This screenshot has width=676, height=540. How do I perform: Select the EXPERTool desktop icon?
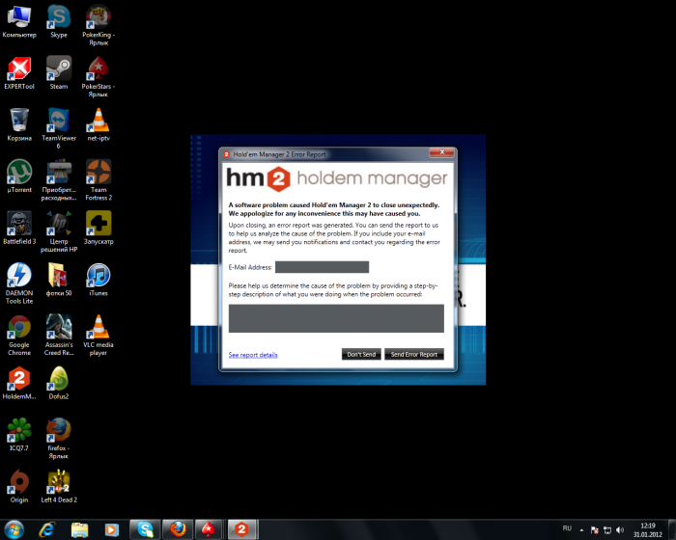click(x=19, y=73)
